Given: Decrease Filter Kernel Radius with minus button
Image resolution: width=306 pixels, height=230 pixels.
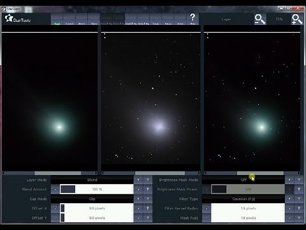Looking at the screenshot, I should 206,208.
